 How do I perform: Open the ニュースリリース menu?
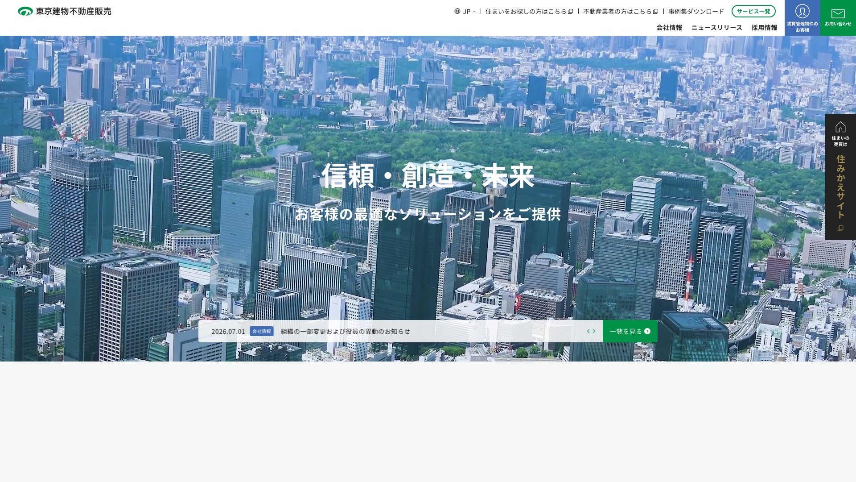[x=717, y=27]
